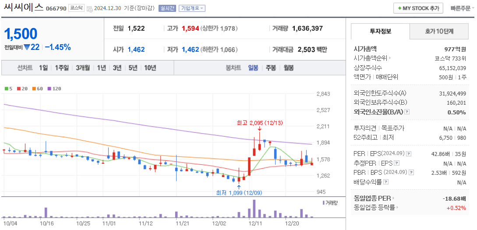Click the 동일업종 등락률 value +0.52%

pos(456,208)
